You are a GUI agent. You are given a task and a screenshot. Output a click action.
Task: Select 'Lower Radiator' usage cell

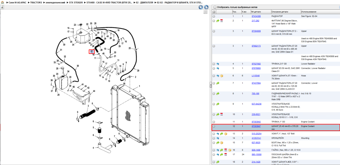coord(307,64)
